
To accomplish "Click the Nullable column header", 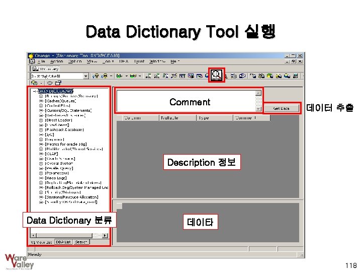I will click(x=177, y=118).
